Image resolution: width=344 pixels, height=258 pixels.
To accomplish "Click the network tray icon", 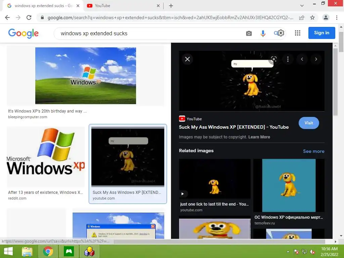I will (x=304, y=252).
